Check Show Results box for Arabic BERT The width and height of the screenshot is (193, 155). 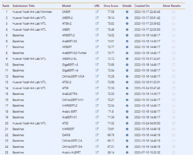point(173,111)
